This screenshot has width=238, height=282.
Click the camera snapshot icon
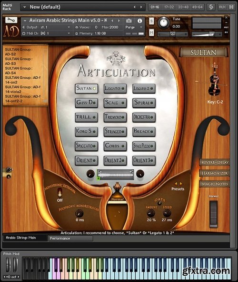tap(129, 21)
